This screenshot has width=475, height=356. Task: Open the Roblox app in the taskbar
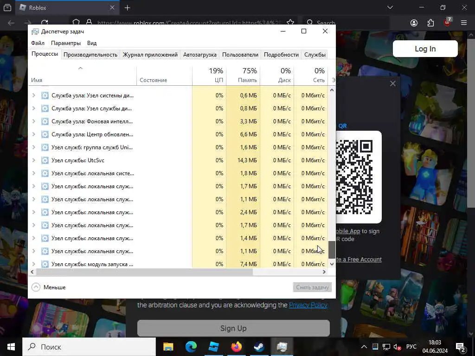[214, 347]
